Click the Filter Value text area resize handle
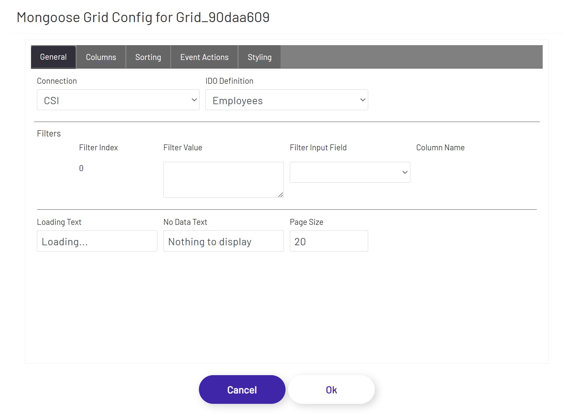This screenshot has height=418, width=574. point(282,195)
